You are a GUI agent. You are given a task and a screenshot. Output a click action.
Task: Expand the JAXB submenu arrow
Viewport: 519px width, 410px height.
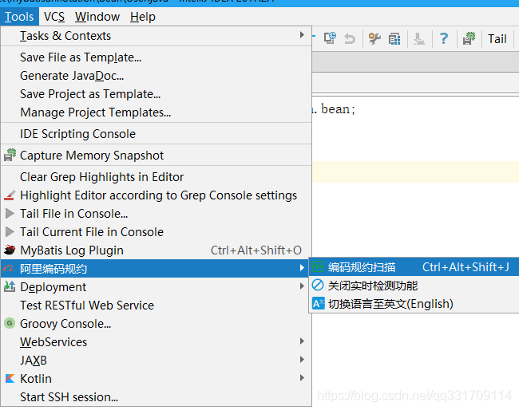tap(302, 360)
